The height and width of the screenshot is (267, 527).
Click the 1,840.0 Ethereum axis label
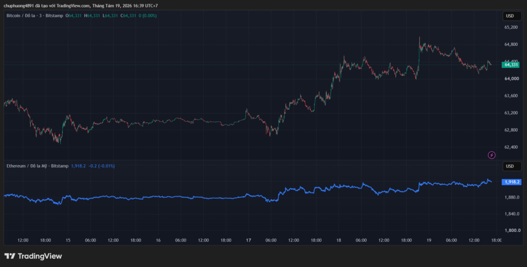pos(513,213)
